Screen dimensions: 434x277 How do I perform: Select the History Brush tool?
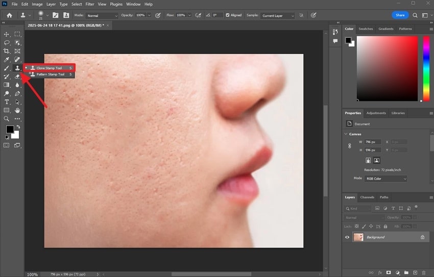[6, 77]
